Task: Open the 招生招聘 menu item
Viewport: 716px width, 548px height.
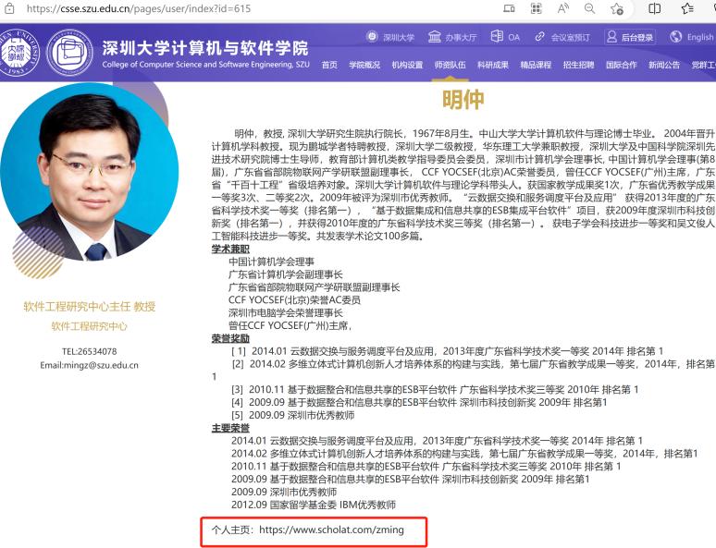Action: point(578,65)
